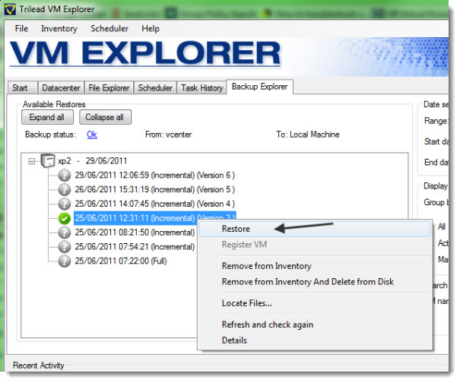460x383 pixels.
Task: Switch to the Datacenter tab
Action: point(61,87)
